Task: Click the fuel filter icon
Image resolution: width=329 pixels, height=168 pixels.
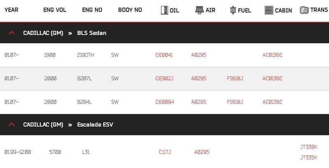Action: (x=233, y=10)
